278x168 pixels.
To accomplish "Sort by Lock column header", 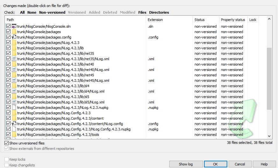I will (253, 20).
